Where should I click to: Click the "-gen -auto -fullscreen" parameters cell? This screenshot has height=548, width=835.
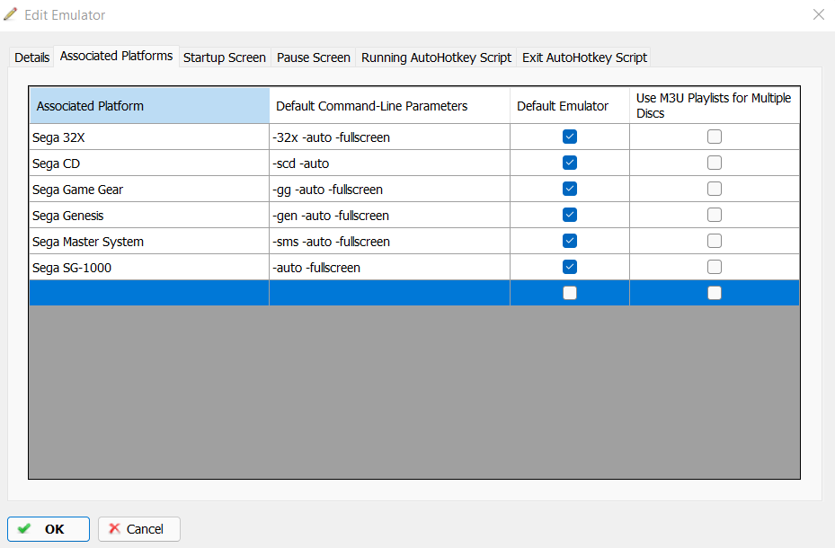click(390, 216)
